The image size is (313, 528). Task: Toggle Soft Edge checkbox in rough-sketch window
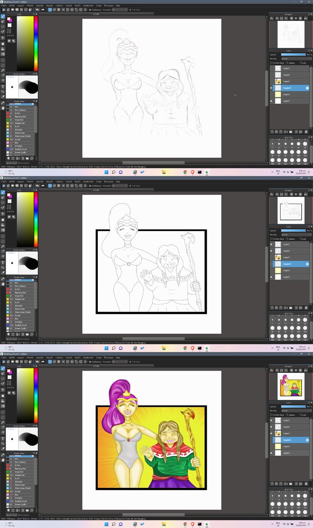click(x=130, y=10)
